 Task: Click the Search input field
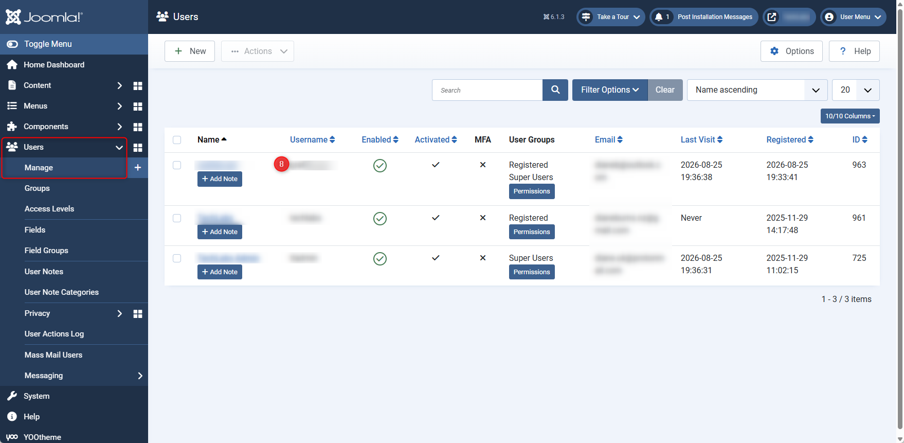pos(487,90)
